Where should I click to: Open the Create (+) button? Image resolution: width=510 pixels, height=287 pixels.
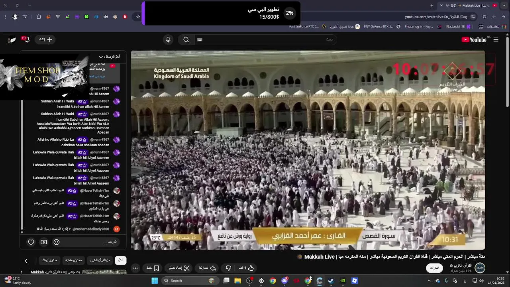45,39
